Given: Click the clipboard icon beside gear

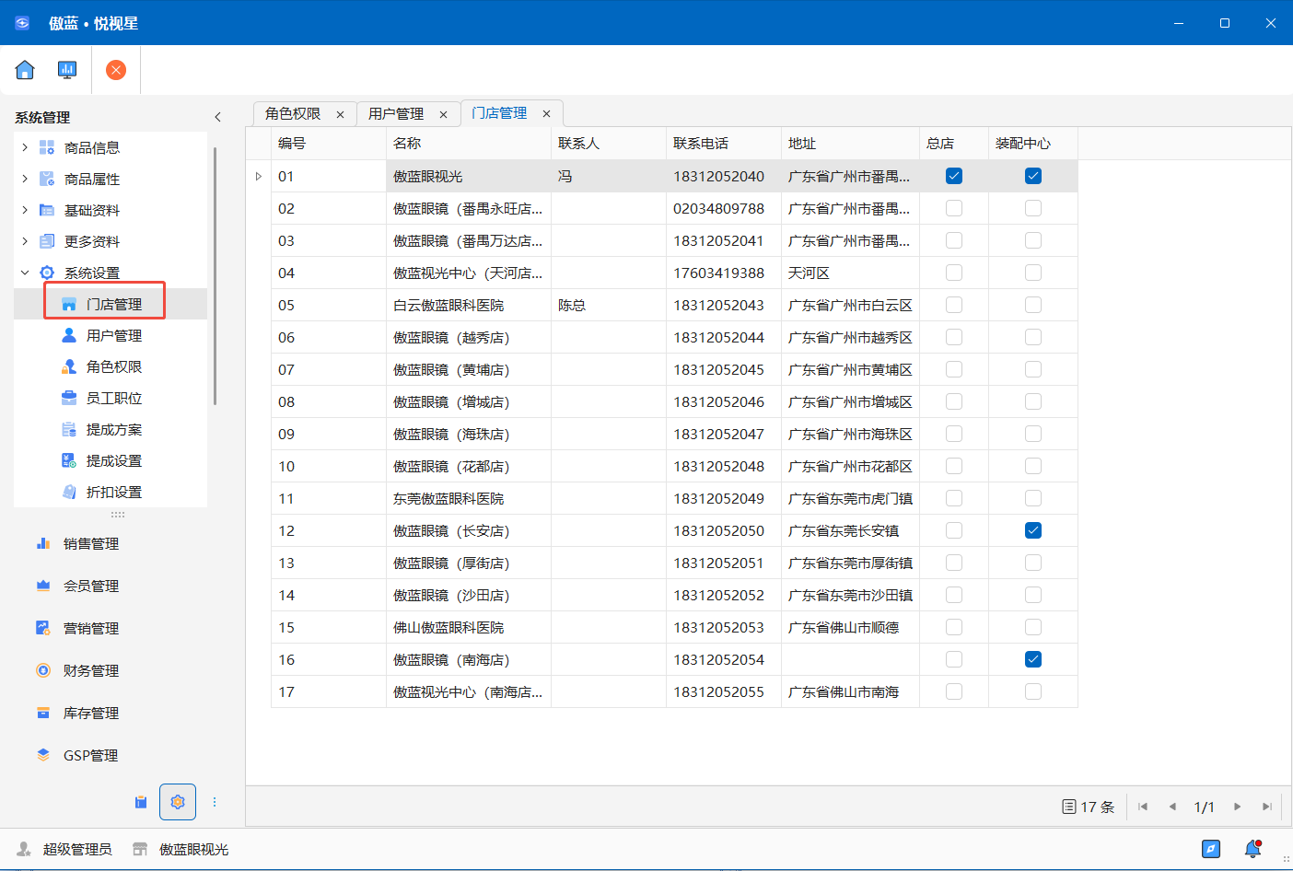Looking at the screenshot, I should (141, 802).
